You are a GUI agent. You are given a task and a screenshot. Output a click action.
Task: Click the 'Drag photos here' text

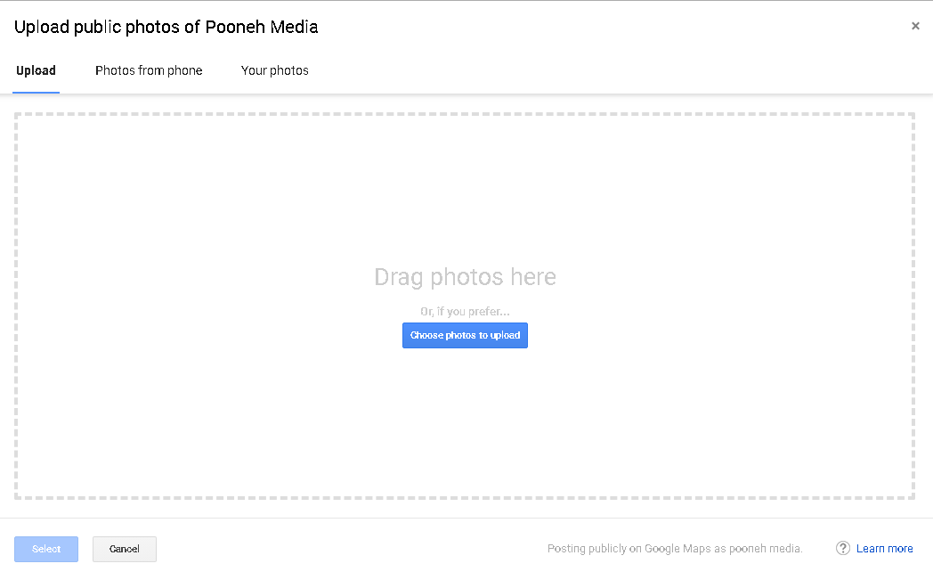[465, 277]
